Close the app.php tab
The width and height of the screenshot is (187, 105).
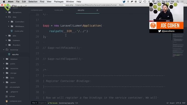[x=97, y=10]
